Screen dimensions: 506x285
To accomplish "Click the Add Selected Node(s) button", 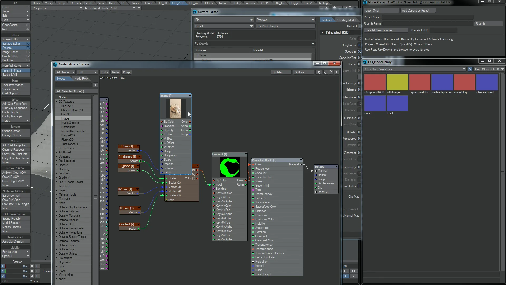I will (76, 91).
